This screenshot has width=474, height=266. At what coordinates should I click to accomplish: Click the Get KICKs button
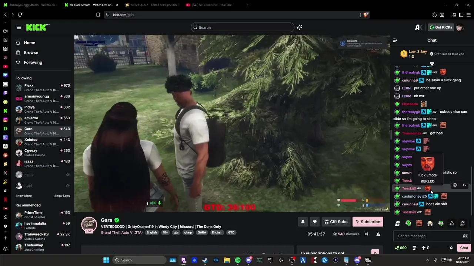pyautogui.click(x=441, y=27)
